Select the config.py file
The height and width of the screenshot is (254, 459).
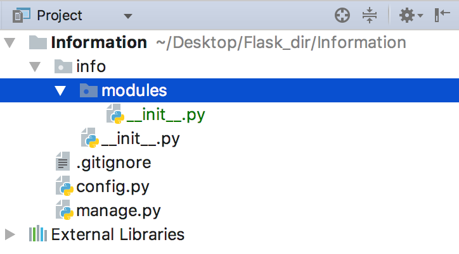point(113,187)
